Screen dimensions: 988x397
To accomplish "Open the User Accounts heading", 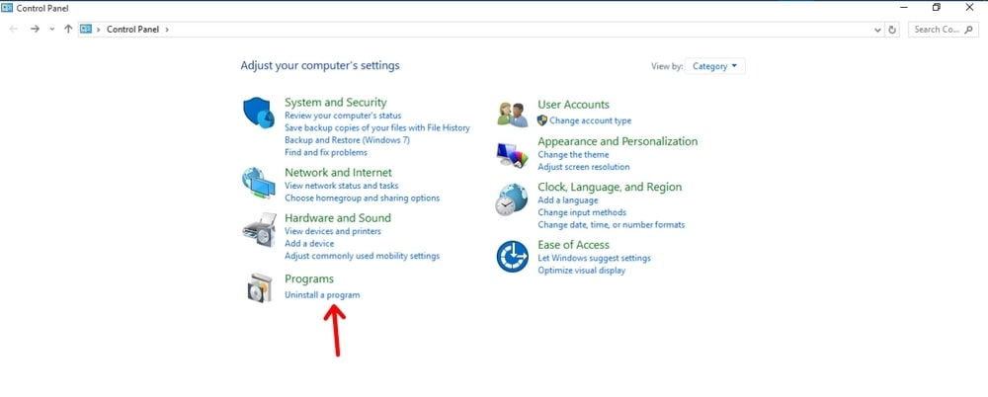I will pyautogui.click(x=573, y=105).
